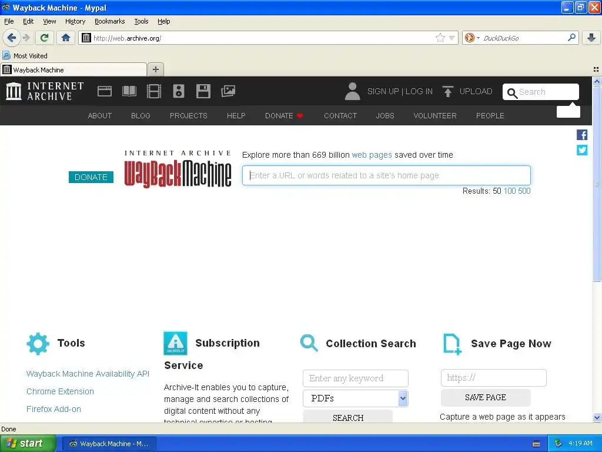The height and width of the screenshot is (452, 602).
Task: Open Firefox Add-on link
Action: 53,410
